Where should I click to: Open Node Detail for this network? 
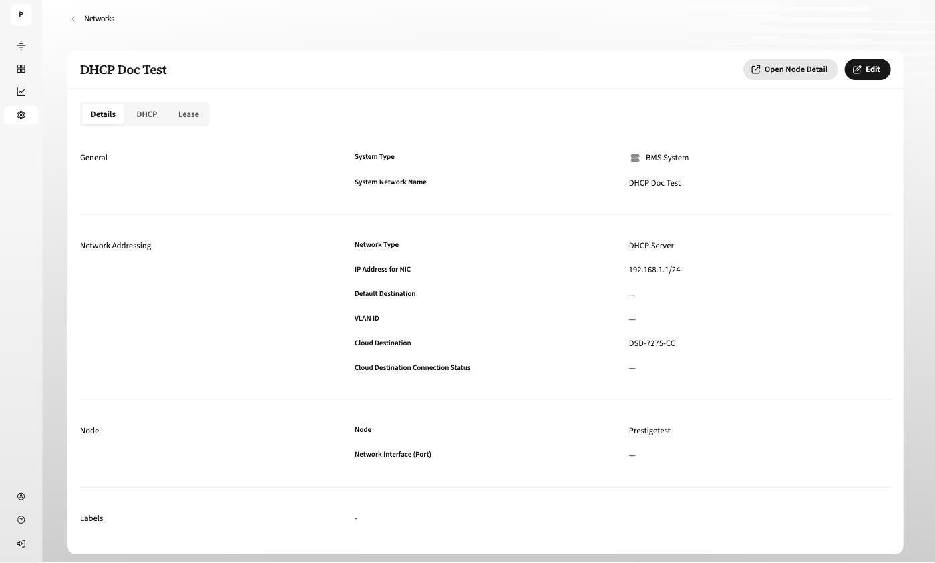click(x=790, y=69)
